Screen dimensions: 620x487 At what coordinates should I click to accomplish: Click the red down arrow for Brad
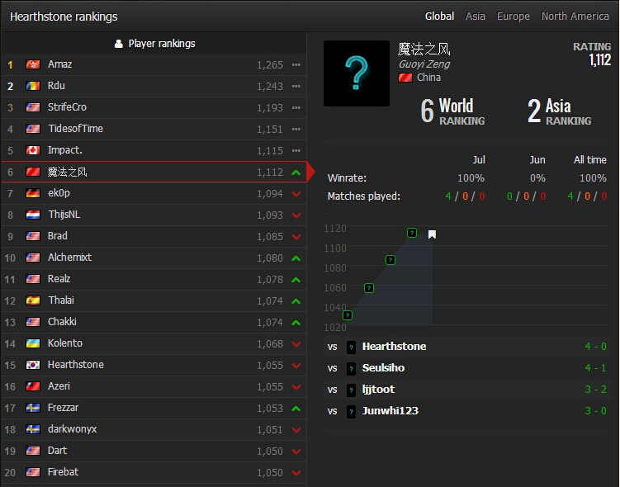coord(296,237)
